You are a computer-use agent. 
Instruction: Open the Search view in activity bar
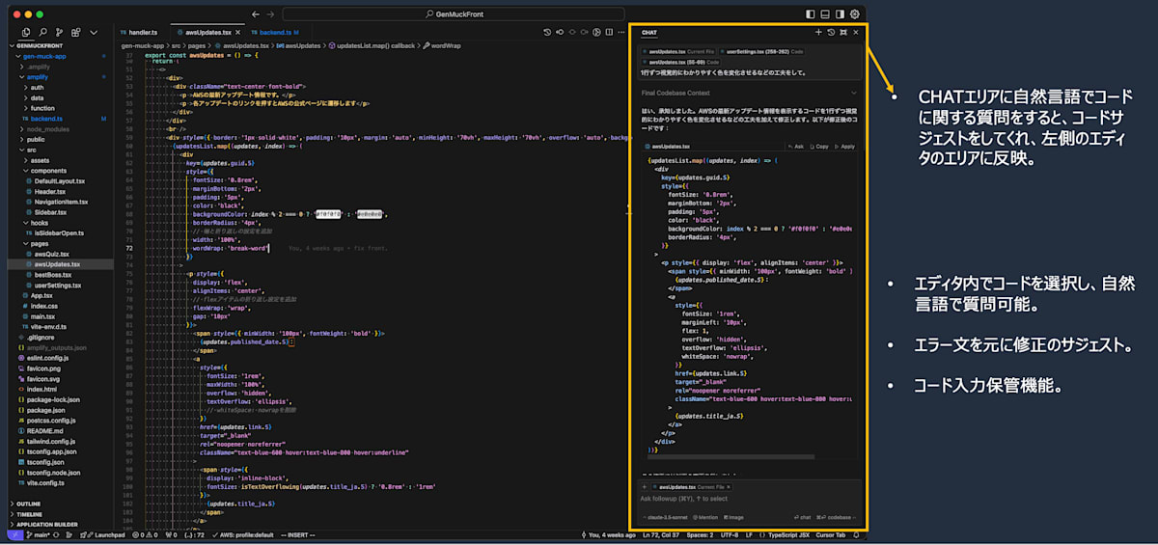(x=41, y=32)
